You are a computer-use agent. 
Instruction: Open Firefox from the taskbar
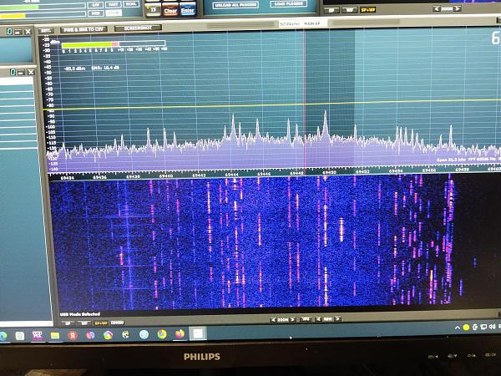(x=180, y=335)
